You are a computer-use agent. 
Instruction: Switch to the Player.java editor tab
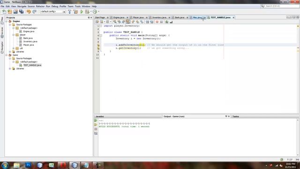[x=138, y=17]
